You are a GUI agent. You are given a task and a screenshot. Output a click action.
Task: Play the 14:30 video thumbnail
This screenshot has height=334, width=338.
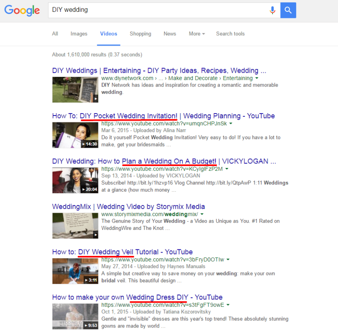(x=75, y=135)
